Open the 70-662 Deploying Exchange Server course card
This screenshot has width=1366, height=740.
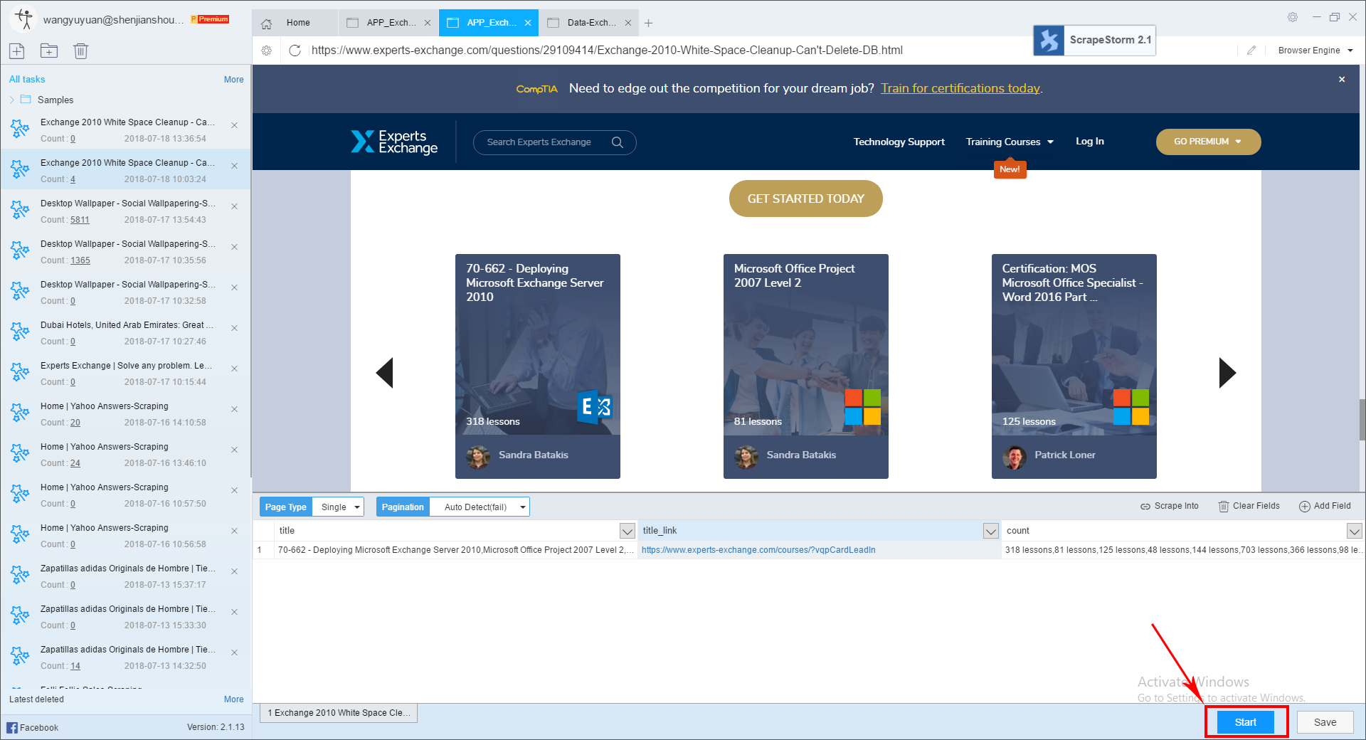(x=538, y=366)
